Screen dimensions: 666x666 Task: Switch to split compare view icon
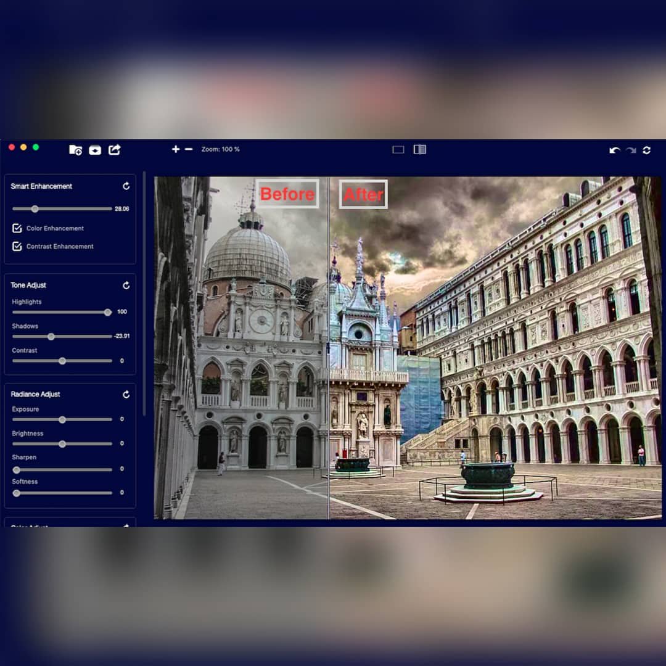coord(420,149)
